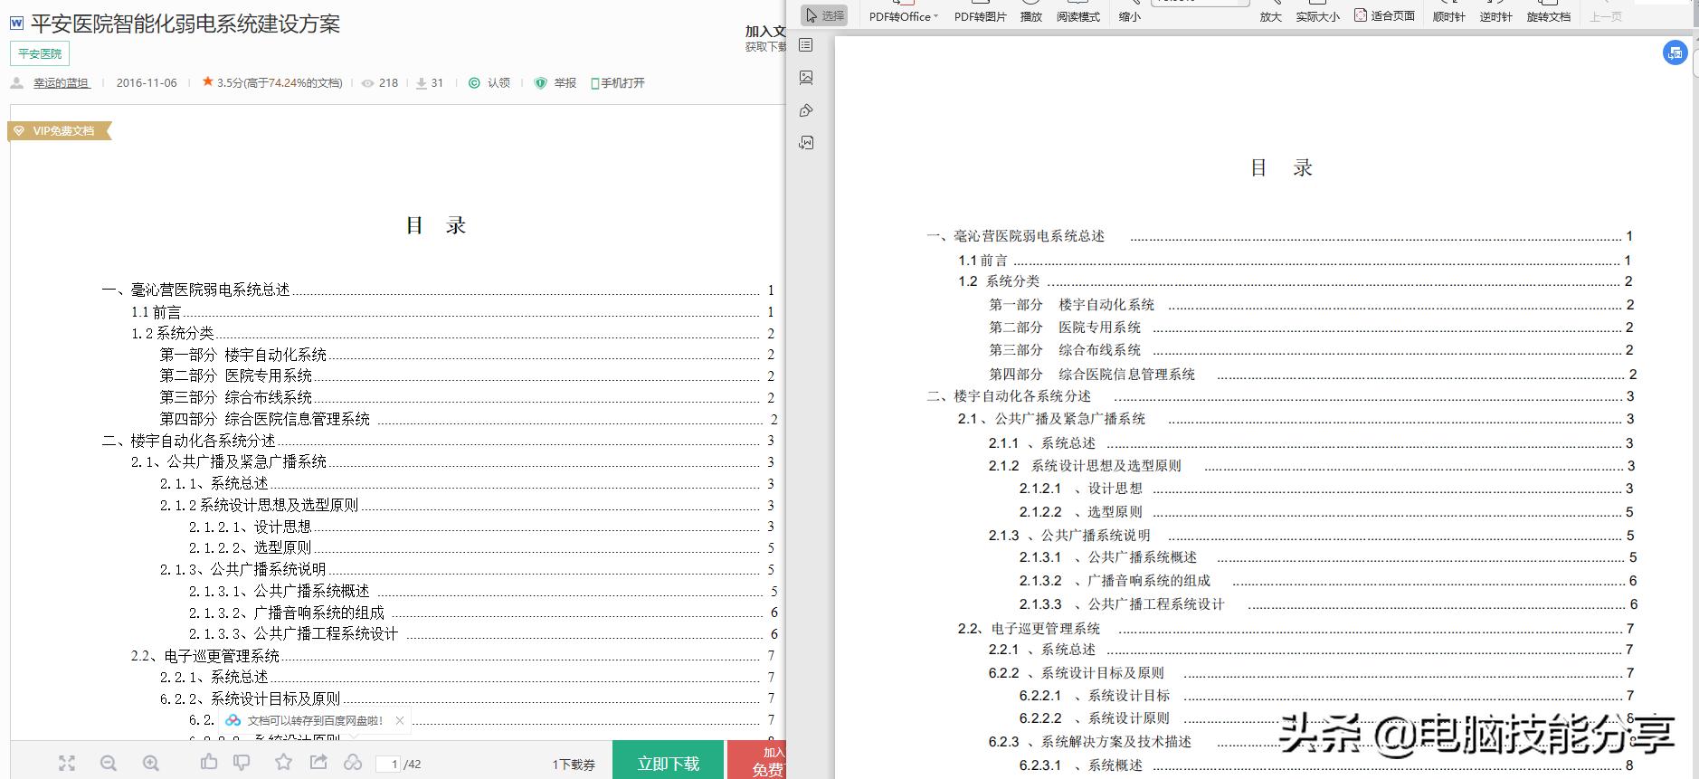
Task: Click PDF TOC entry 6.2.3.1 、系统概述
Action: click(1081, 765)
